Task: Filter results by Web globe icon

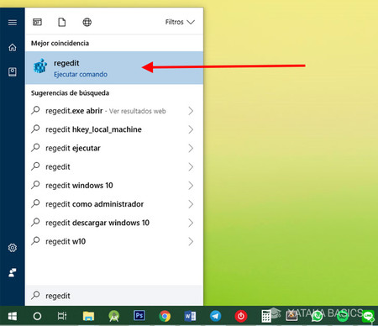Action: (x=87, y=22)
